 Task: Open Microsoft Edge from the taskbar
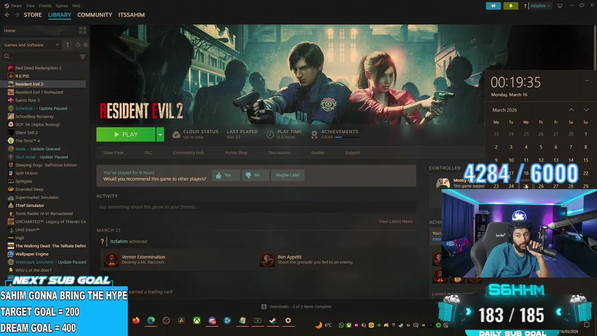[x=151, y=321]
